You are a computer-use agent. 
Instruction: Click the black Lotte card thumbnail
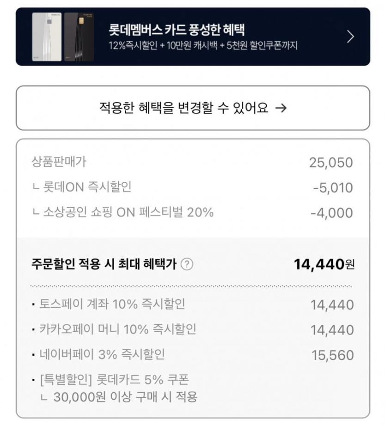point(79,37)
